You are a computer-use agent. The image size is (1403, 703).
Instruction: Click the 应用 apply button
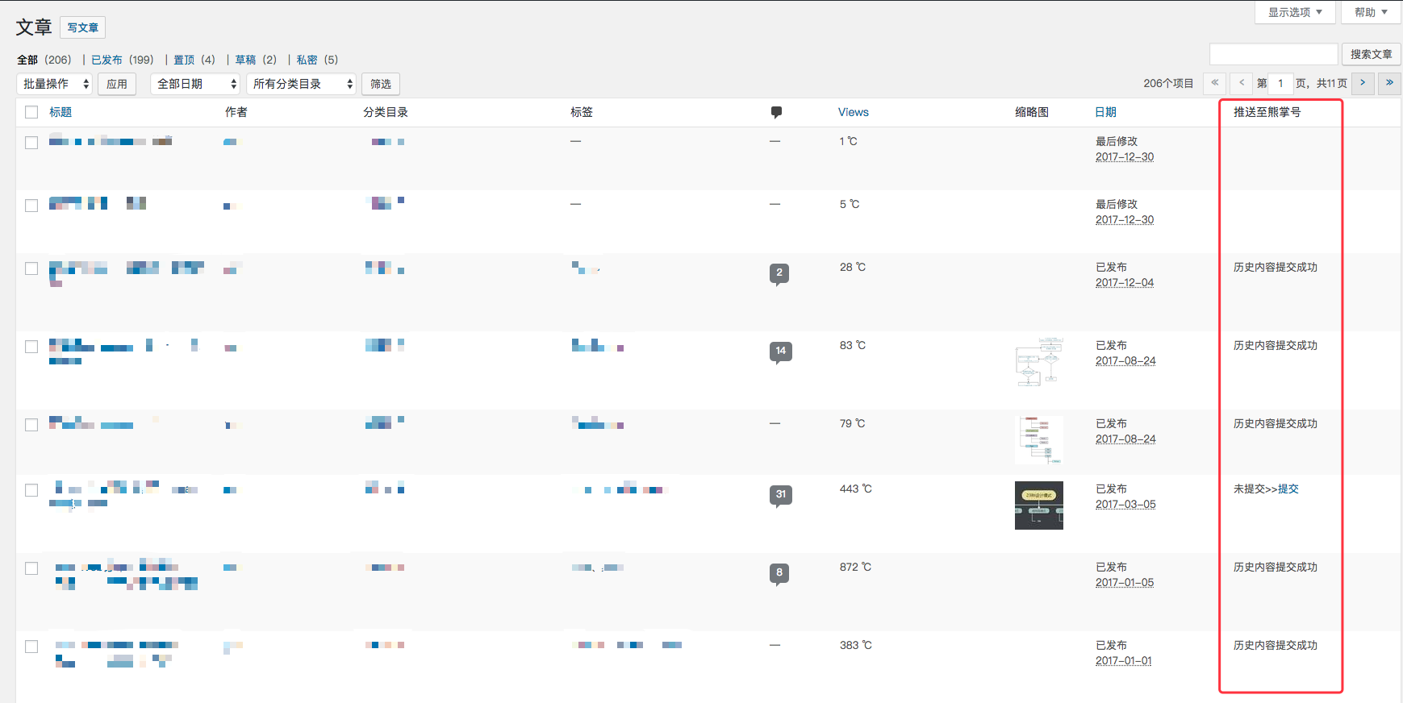click(117, 84)
